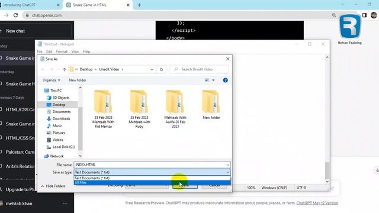The height and width of the screenshot is (213, 379).
Task: Collapse with Hide Folders button
Action: tap(53, 186)
